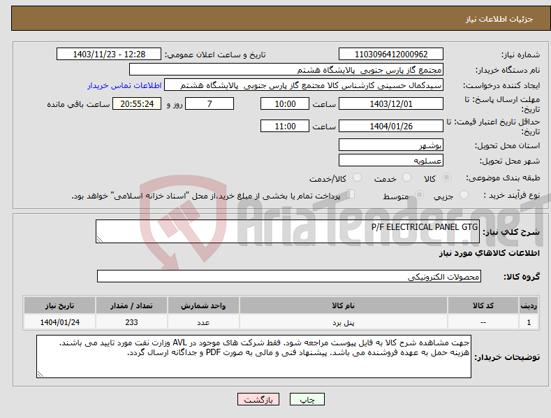Click the announcement date field 1403/11/23 - 12:28
The image size is (551, 418).
(109, 55)
